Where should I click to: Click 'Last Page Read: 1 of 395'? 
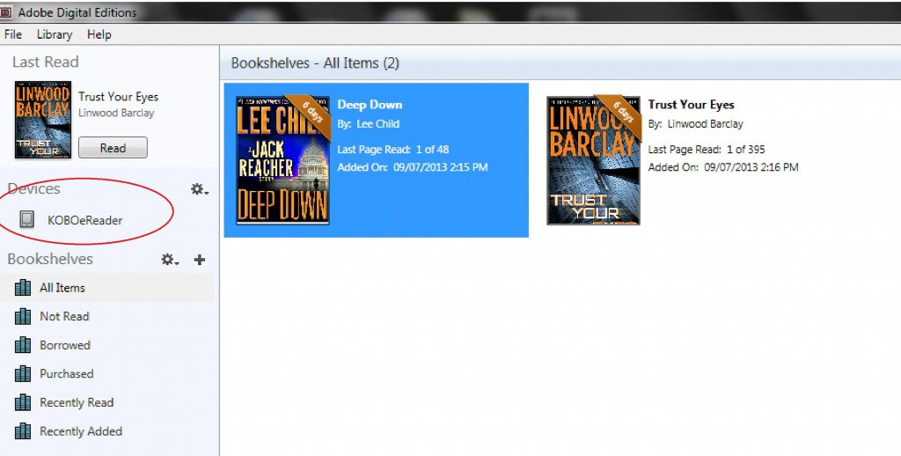[x=707, y=150]
